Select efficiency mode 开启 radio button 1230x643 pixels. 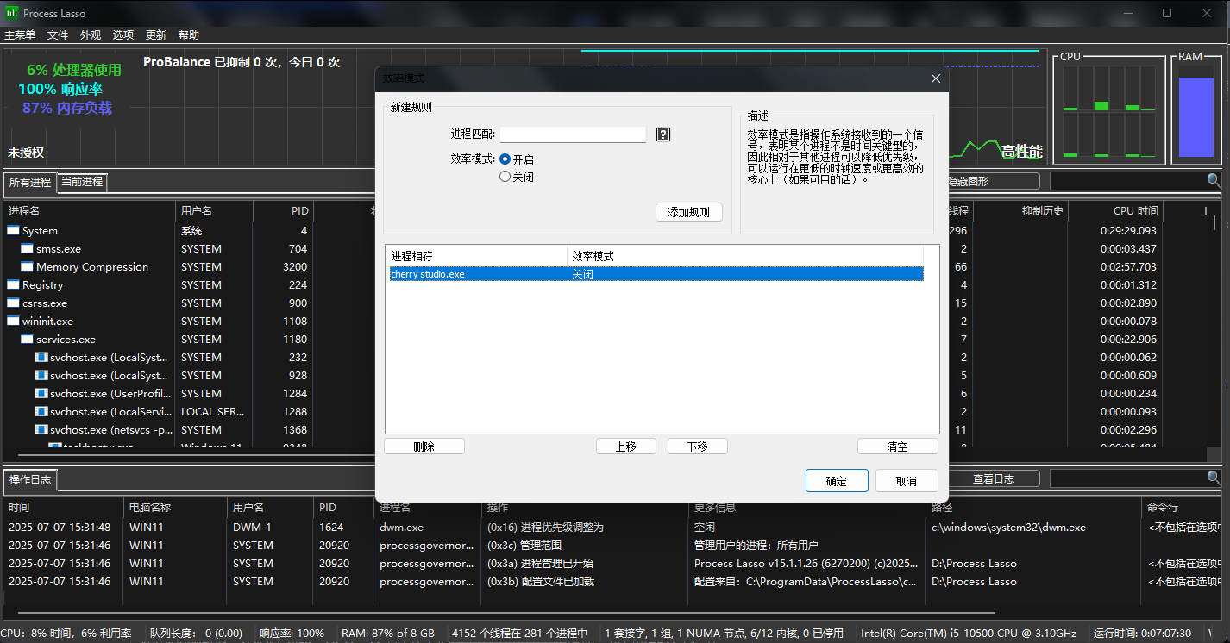[505, 159]
